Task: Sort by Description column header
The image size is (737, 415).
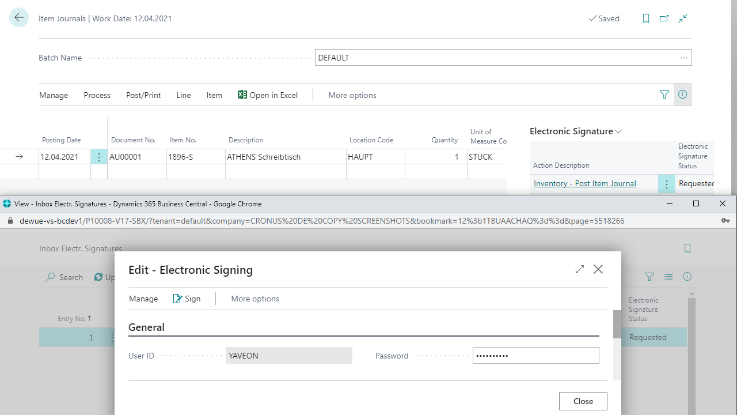Action: tap(246, 140)
